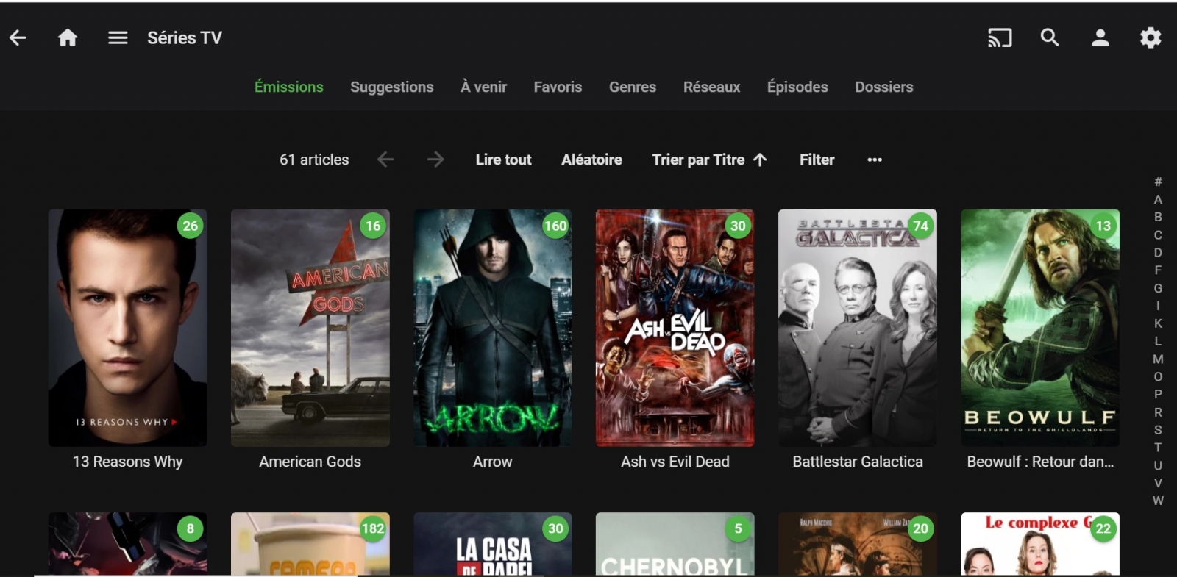Screen dimensions: 1177x577
Task: Open the Ash vs Evil Dead poster
Action: (675, 328)
